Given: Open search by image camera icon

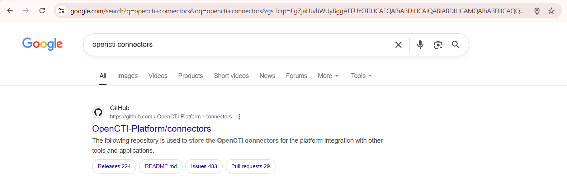Looking at the screenshot, I should click(x=438, y=45).
